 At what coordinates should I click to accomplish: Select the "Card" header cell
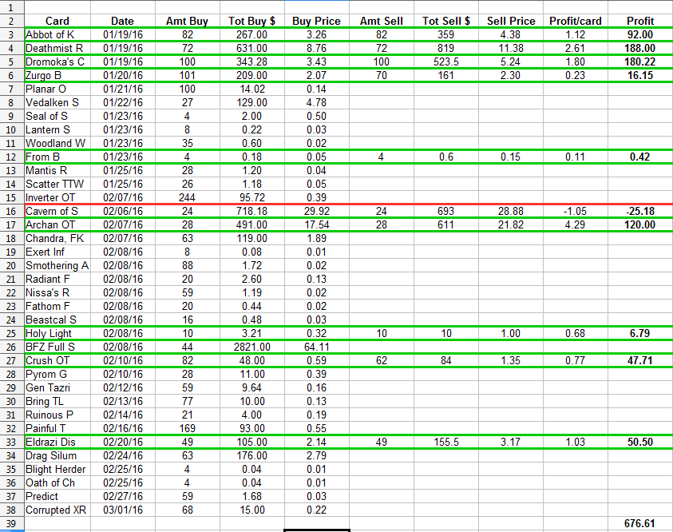tap(57, 21)
